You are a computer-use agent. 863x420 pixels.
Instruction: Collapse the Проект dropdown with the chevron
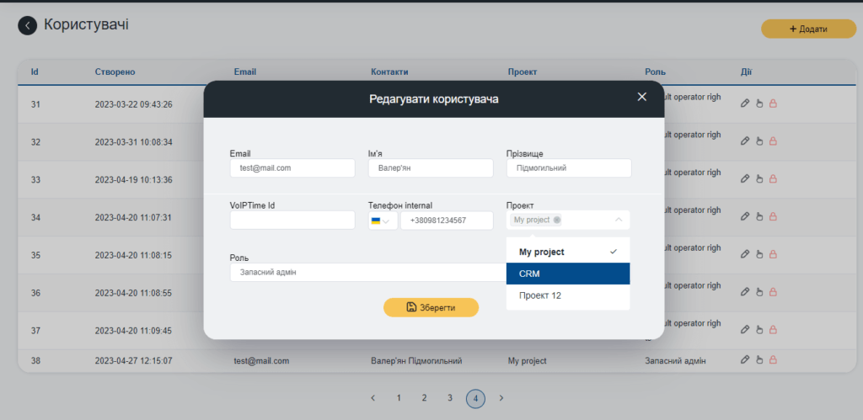(619, 220)
